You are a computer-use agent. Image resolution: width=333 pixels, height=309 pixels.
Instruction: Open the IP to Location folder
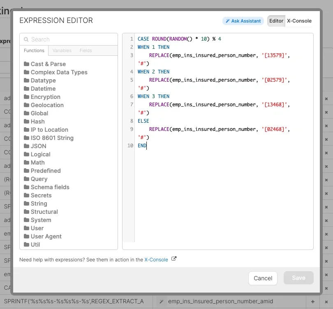(x=46, y=130)
